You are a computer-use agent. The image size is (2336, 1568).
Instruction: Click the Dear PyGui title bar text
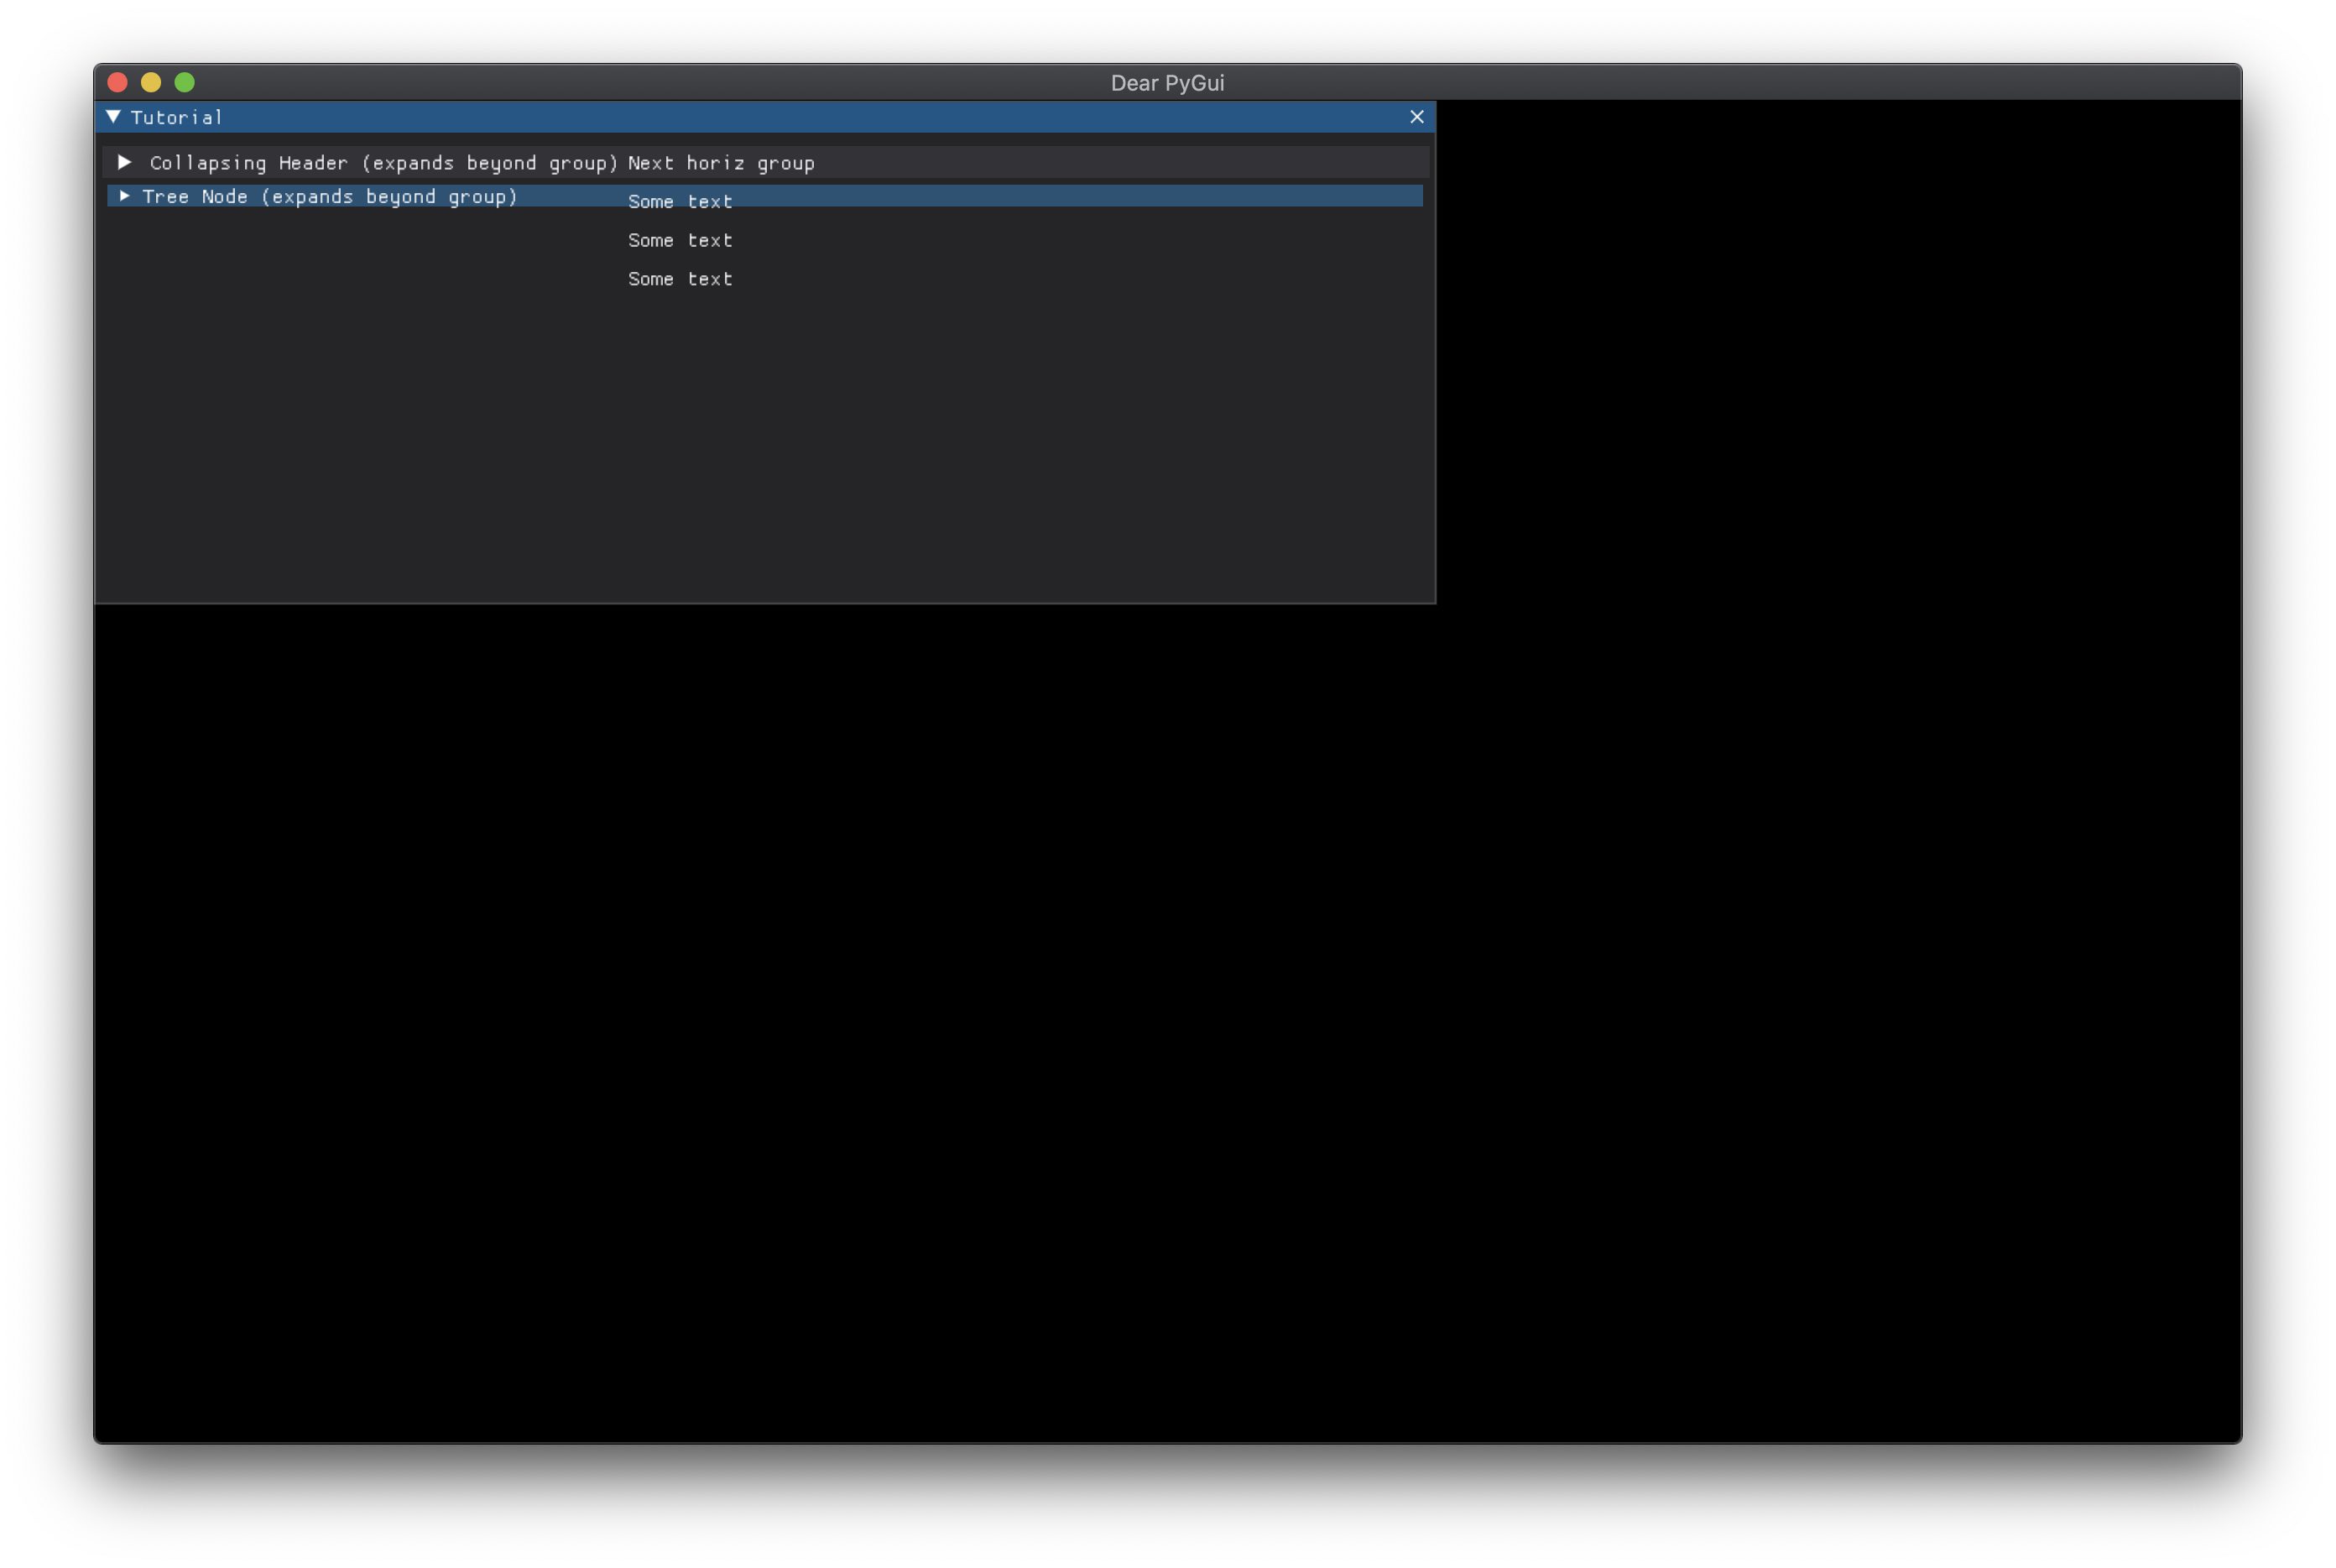point(1167,83)
